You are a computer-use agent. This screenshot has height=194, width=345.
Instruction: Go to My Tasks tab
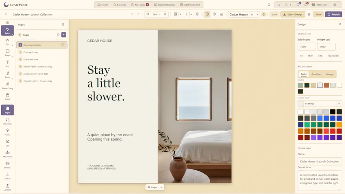coord(140,5)
